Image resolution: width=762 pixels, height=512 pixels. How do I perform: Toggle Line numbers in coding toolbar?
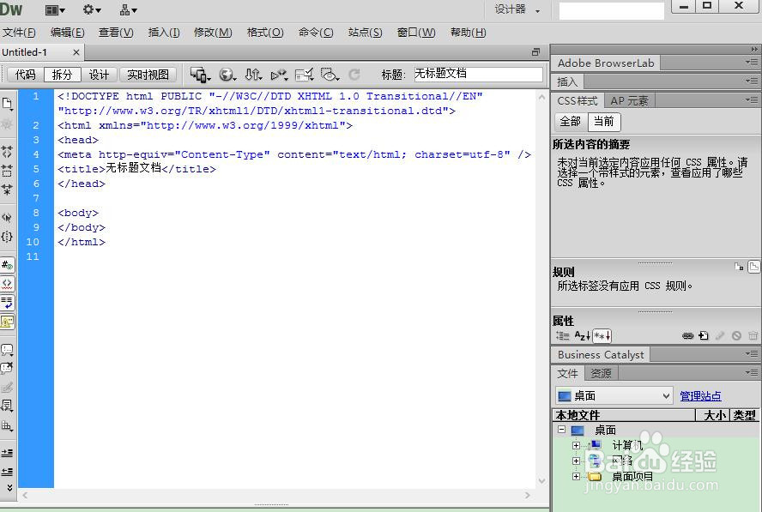pos(7,265)
